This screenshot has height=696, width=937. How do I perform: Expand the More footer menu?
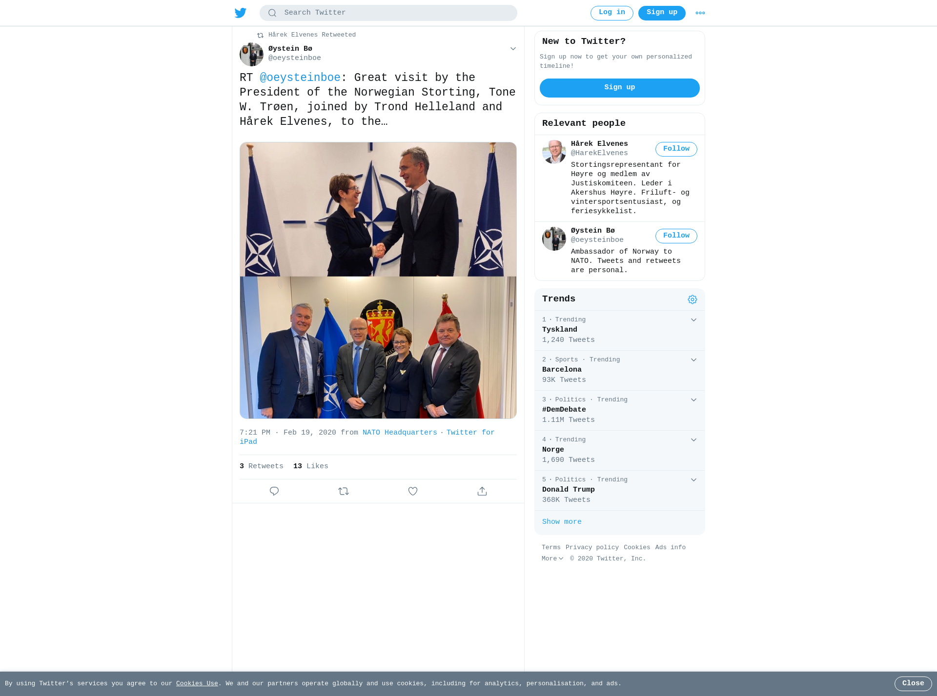552,559
